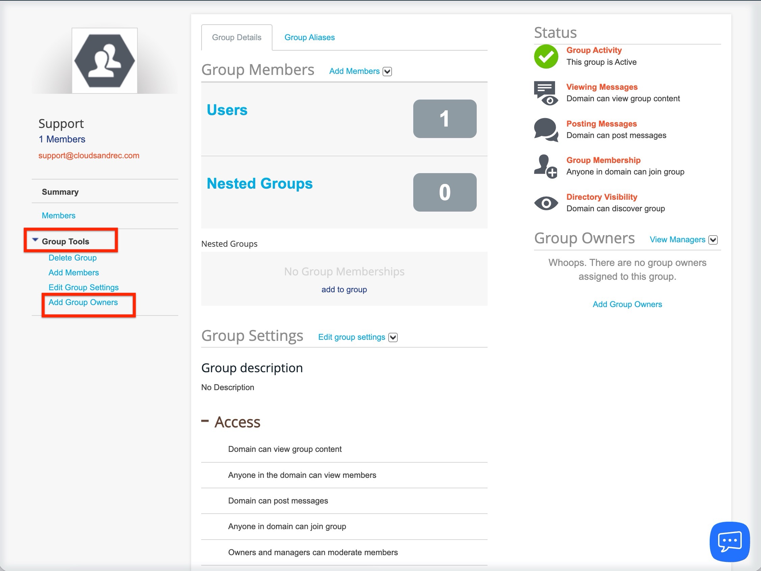
Task: Click the Viewing Messages status heading
Action: click(x=602, y=87)
